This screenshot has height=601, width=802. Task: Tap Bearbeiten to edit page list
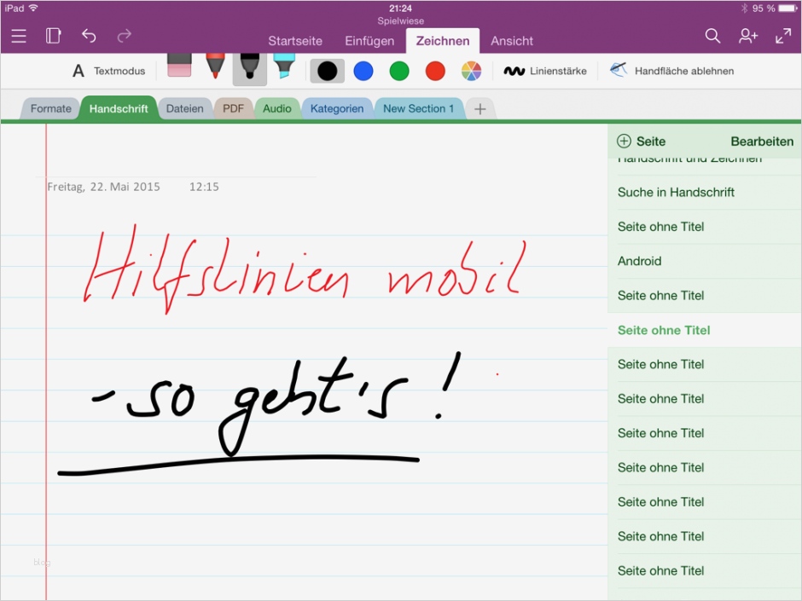[x=762, y=142]
